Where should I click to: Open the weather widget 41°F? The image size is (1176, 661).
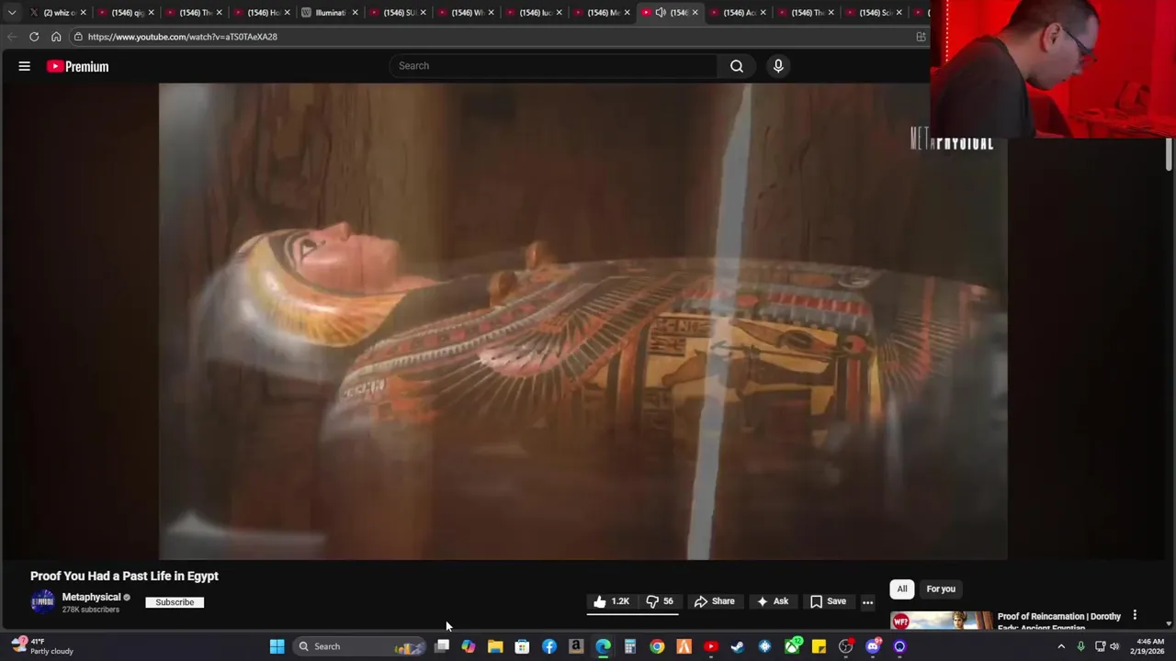click(x=42, y=646)
